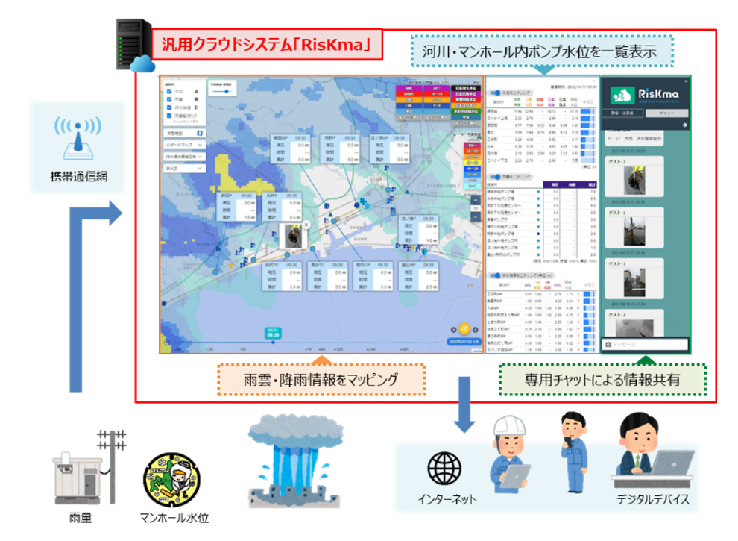
Task: Select the ウトナイ下流 water level row
Action: coord(541,160)
